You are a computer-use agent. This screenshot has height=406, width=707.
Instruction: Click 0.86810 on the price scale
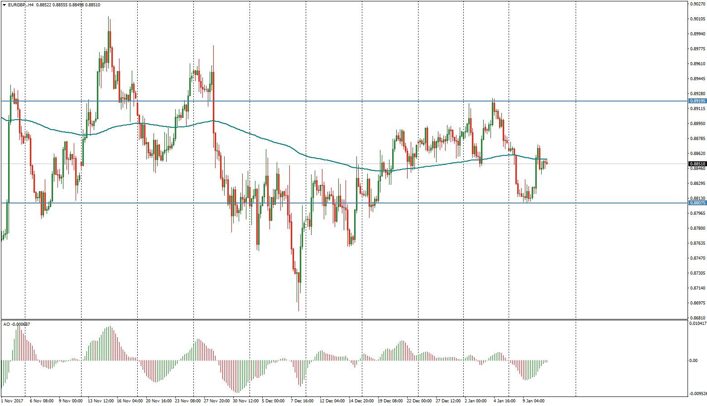tap(698, 318)
